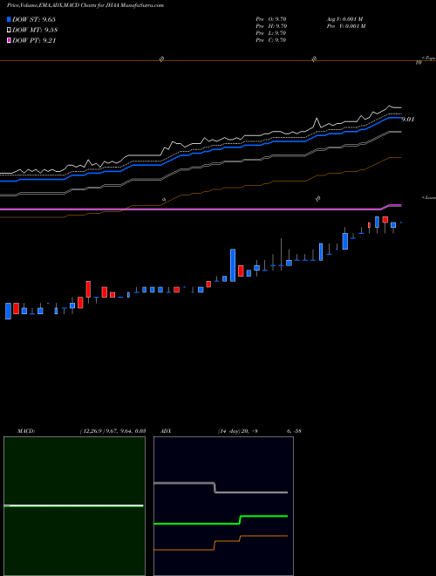Viewport: 436px width, 576px height.
Task: Click the '10' axis label at top right
Action: [x=418, y=63]
